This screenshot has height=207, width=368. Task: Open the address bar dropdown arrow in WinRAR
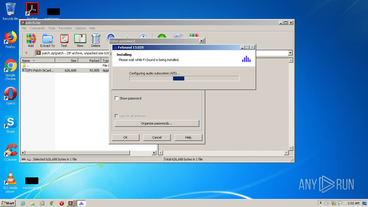click(290, 53)
